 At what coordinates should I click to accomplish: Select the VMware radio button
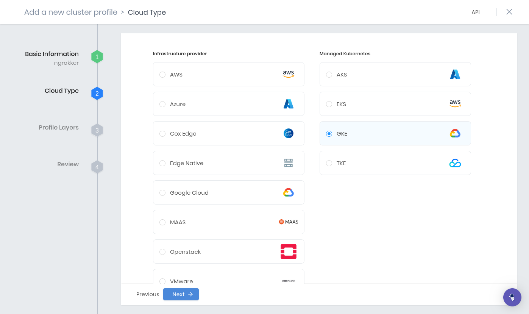pos(162,281)
